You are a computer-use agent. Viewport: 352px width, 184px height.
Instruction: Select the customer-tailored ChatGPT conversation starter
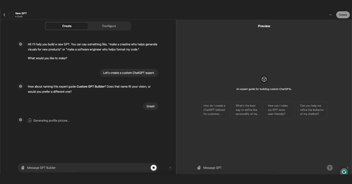[x=215, y=110]
